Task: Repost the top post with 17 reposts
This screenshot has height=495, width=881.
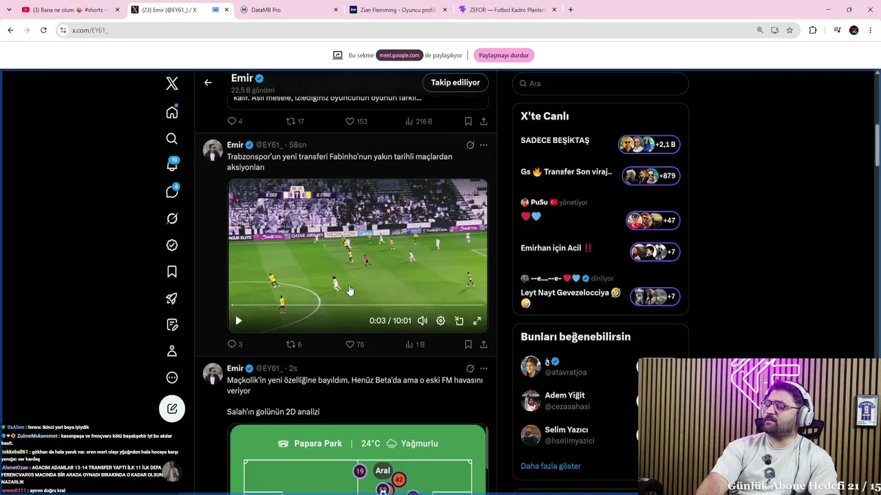Action: [295, 122]
